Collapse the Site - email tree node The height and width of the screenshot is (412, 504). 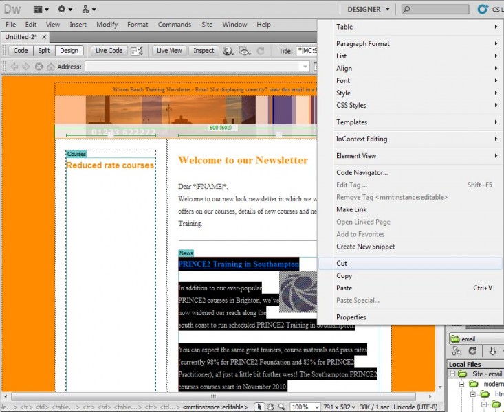[x=453, y=374]
